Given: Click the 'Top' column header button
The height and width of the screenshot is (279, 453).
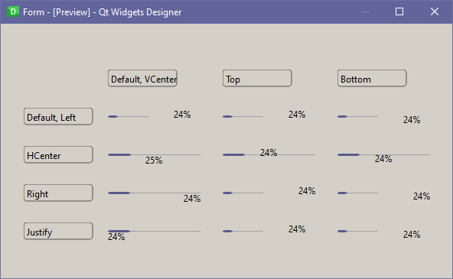Looking at the screenshot, I should pyautogui.click(x=257, y=78).
